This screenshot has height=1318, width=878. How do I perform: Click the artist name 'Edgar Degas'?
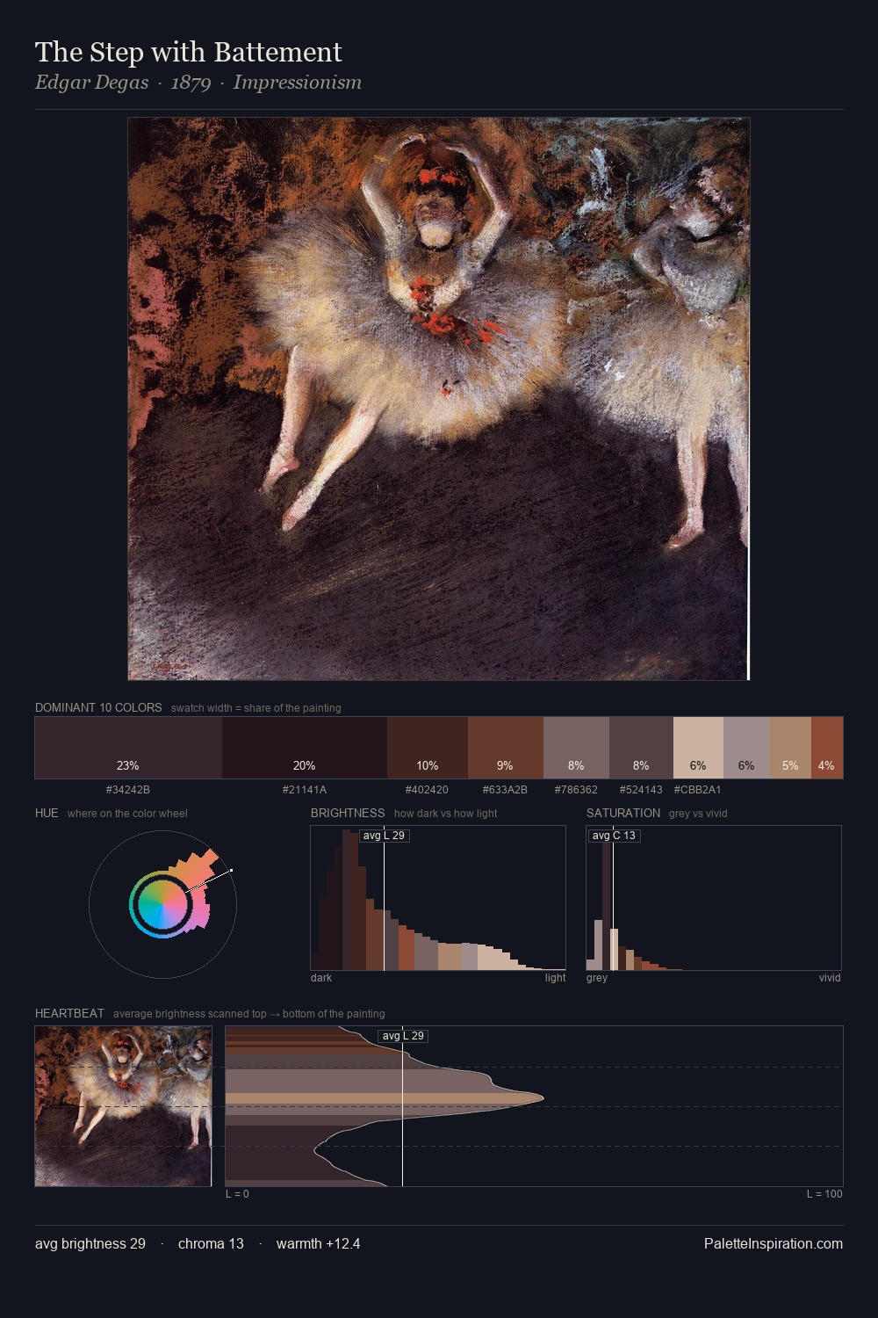(92, 83)
